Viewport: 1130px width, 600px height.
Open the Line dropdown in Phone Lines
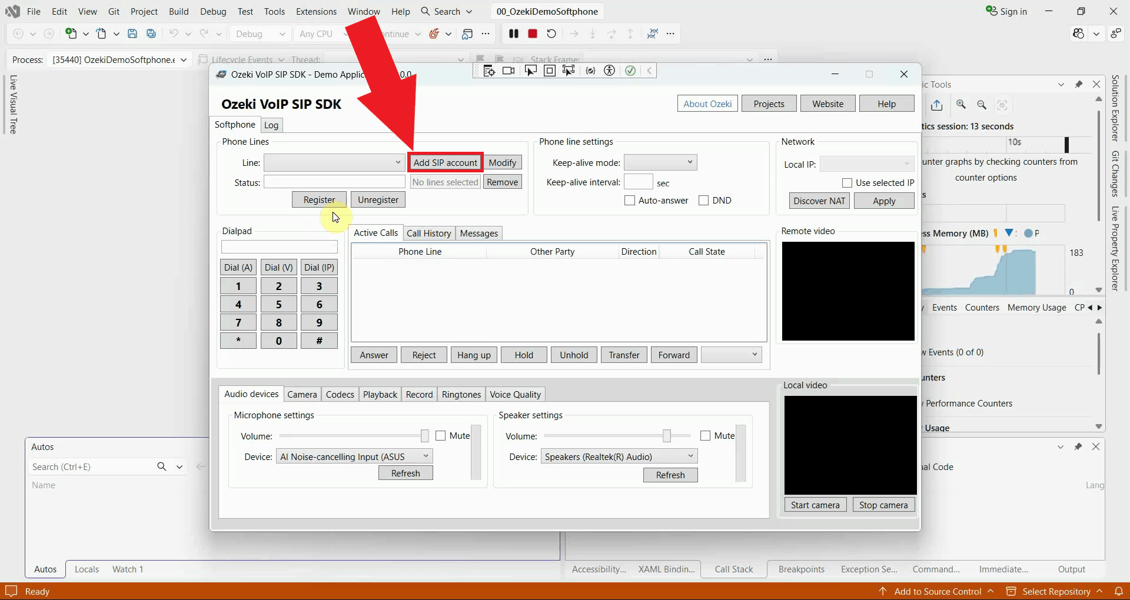(334, 162)
